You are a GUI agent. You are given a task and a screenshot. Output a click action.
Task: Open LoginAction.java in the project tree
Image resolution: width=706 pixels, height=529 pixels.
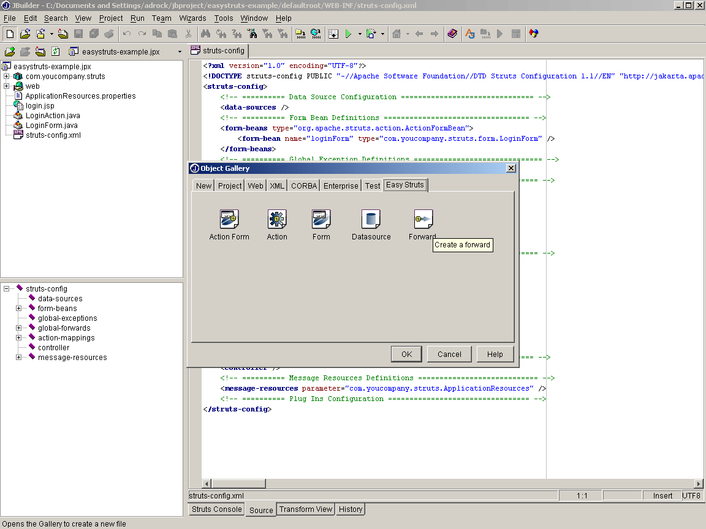(x=53, y=116)
